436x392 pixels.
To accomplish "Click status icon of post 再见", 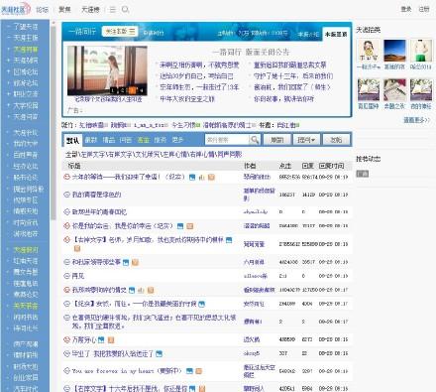I will 66,276.
